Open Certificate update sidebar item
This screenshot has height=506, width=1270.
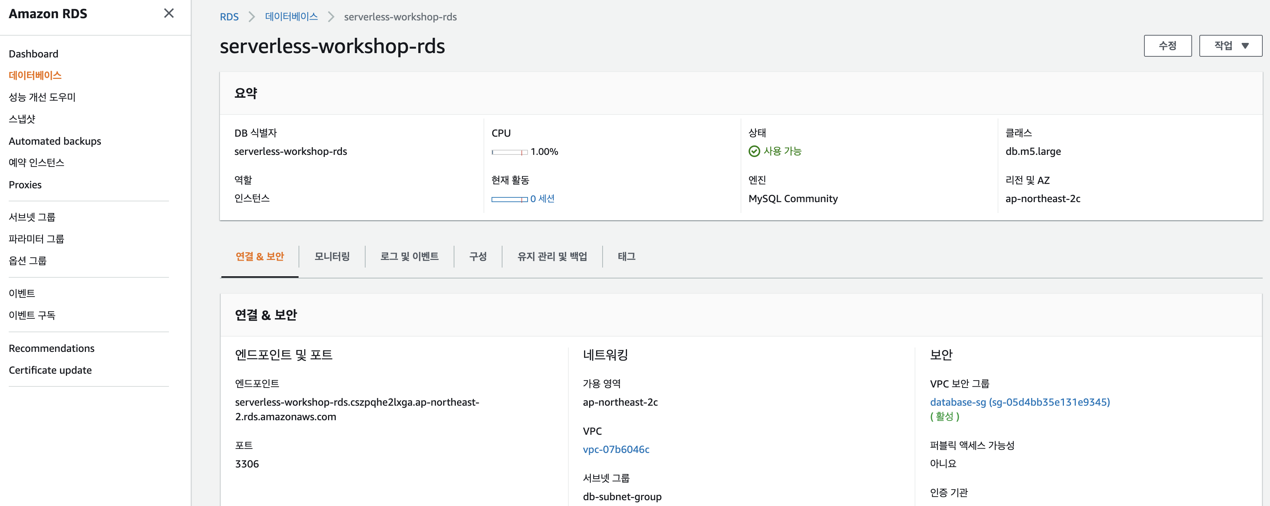coord(50,370)
